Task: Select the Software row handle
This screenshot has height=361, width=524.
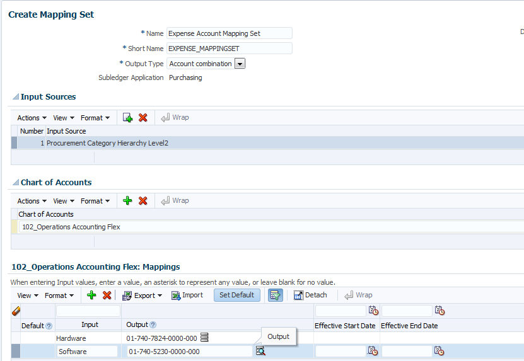Action: click(16, 352)
